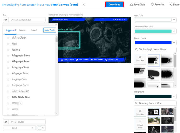
Task: Expand the Overlay Frame color dropdown
Action: coord(174,43)
